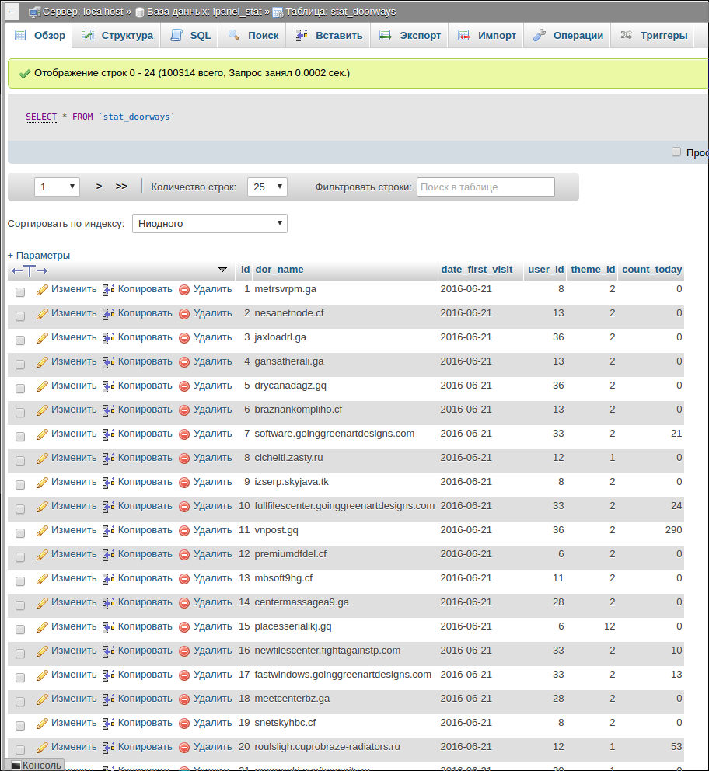Open the page number dropdown showing 1
The height and width of the screenshot is (771, 709).
tap(57, 187)
